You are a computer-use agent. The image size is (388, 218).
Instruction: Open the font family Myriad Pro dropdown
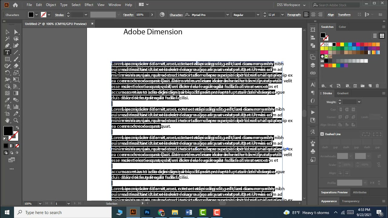pyautogui.click(x=227, y=15)
